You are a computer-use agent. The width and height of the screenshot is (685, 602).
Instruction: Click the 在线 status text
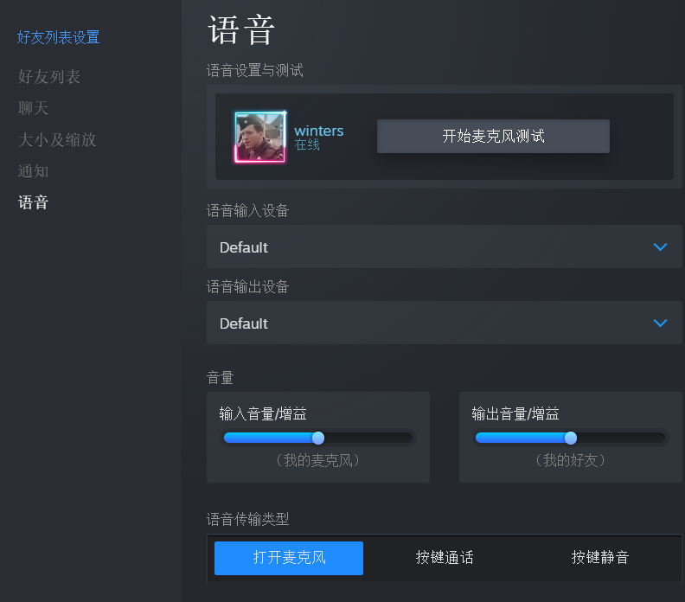307,144
